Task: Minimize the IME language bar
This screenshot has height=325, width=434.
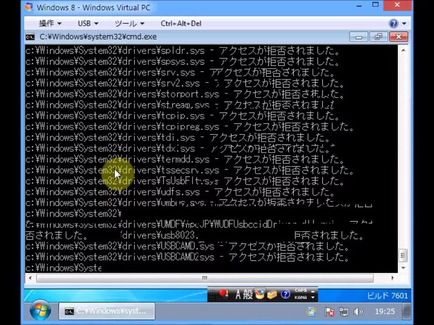Action: 313,291
